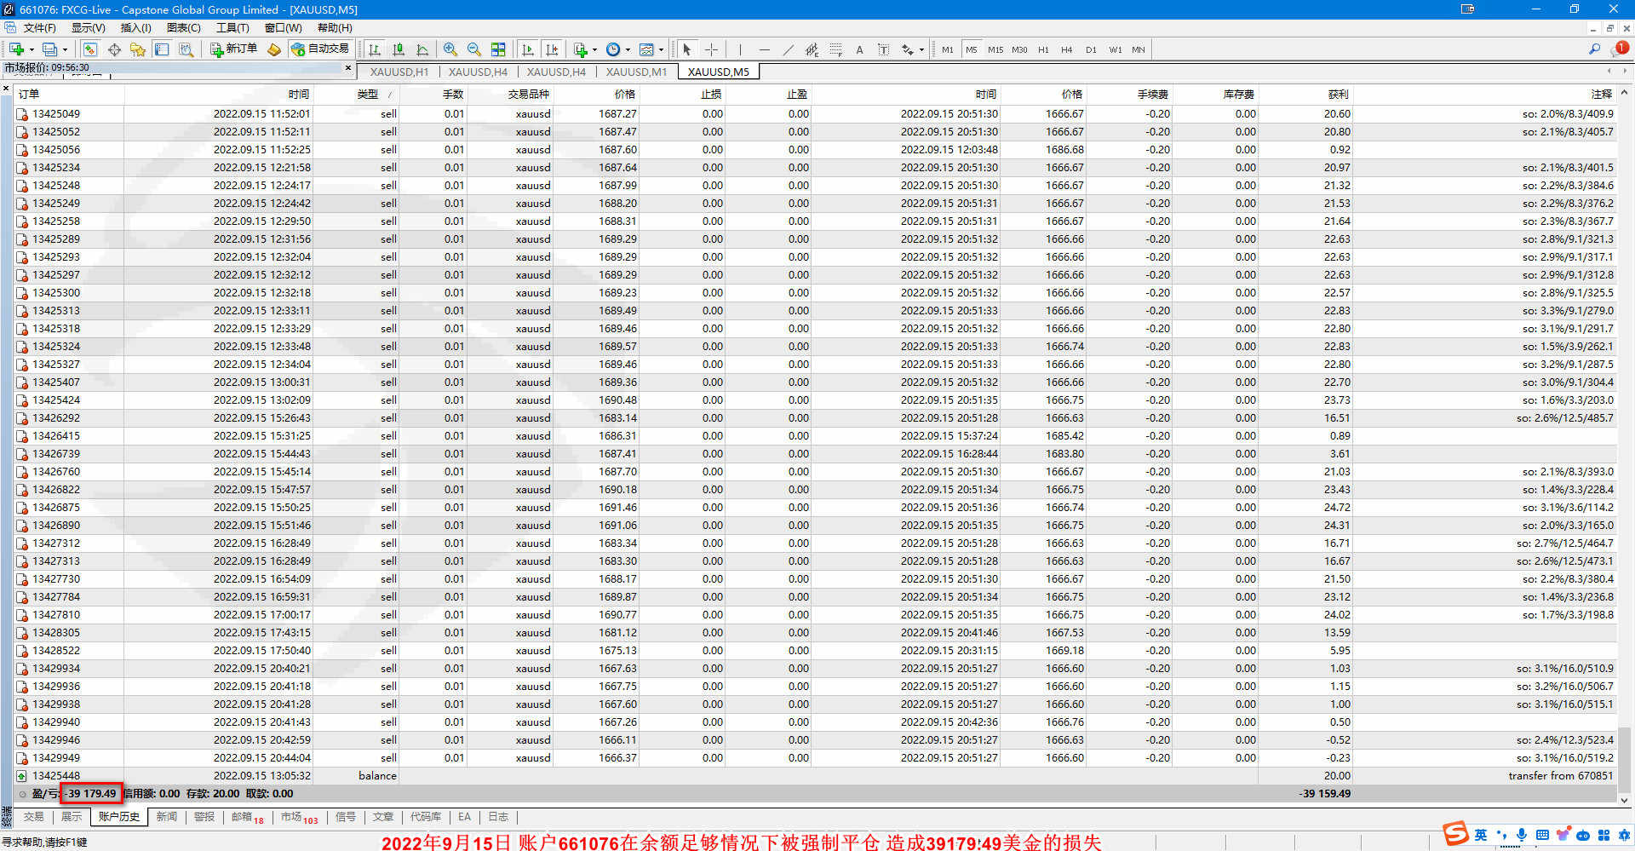Open the MetaEditor yellow book icon
The height and width of the screenshot is (851, 1635).
274,49
